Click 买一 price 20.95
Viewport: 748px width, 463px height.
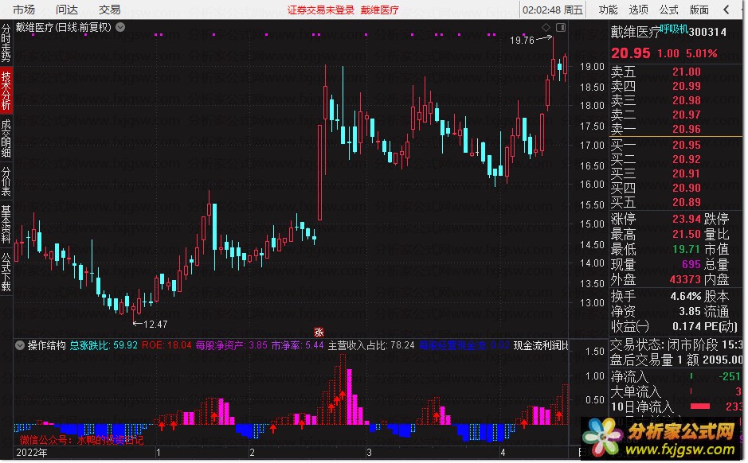[x=687, y=145]
